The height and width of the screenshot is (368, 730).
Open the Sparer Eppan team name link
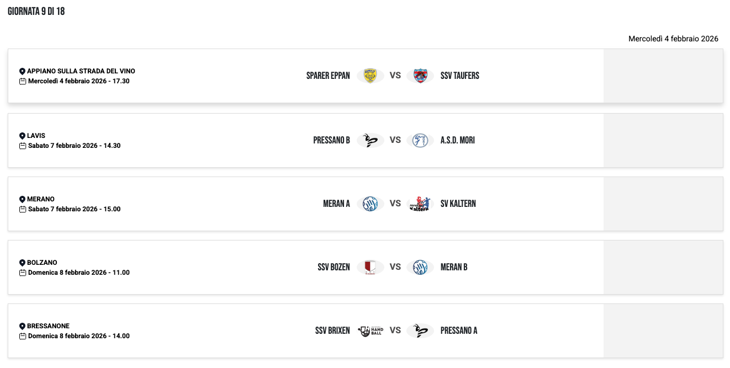328,76
